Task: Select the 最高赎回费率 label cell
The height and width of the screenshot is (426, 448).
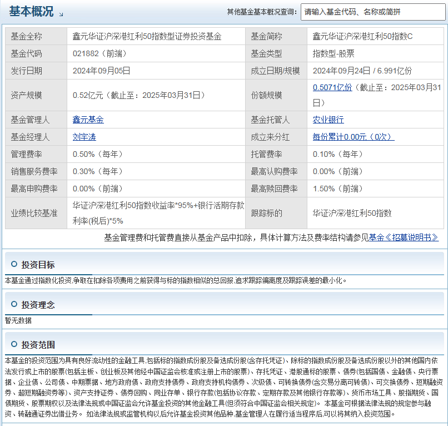Action: coord(276,189)
